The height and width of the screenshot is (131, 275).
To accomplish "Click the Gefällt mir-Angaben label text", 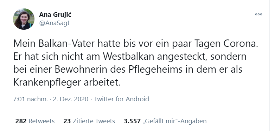I will pyautogui.click(x=175, y=121).
